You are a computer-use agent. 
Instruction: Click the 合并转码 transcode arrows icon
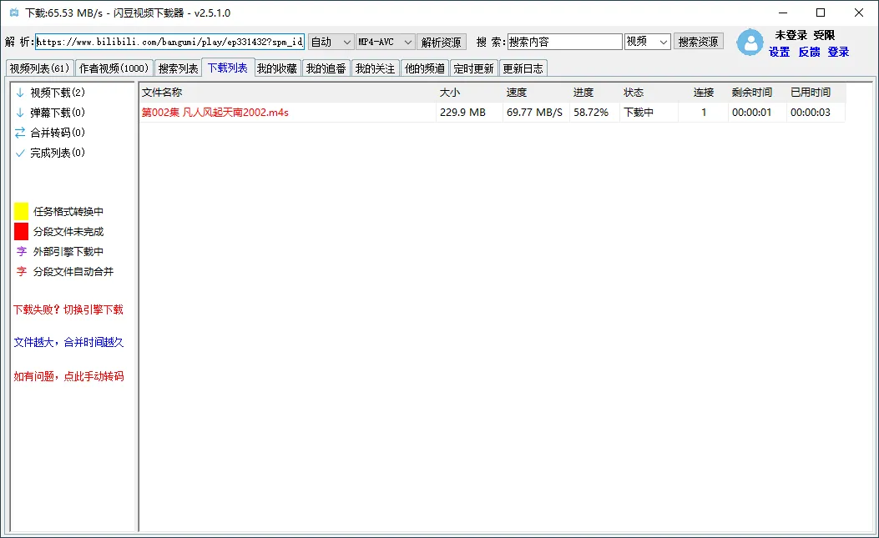[x=18, y=132]
